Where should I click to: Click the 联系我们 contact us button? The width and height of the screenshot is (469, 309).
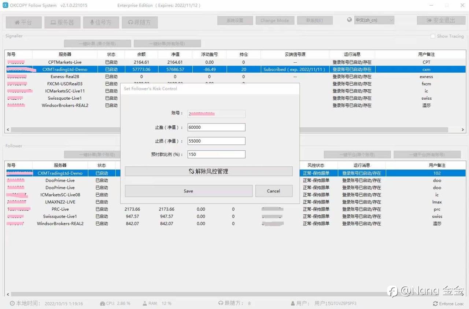coord(315,21)
